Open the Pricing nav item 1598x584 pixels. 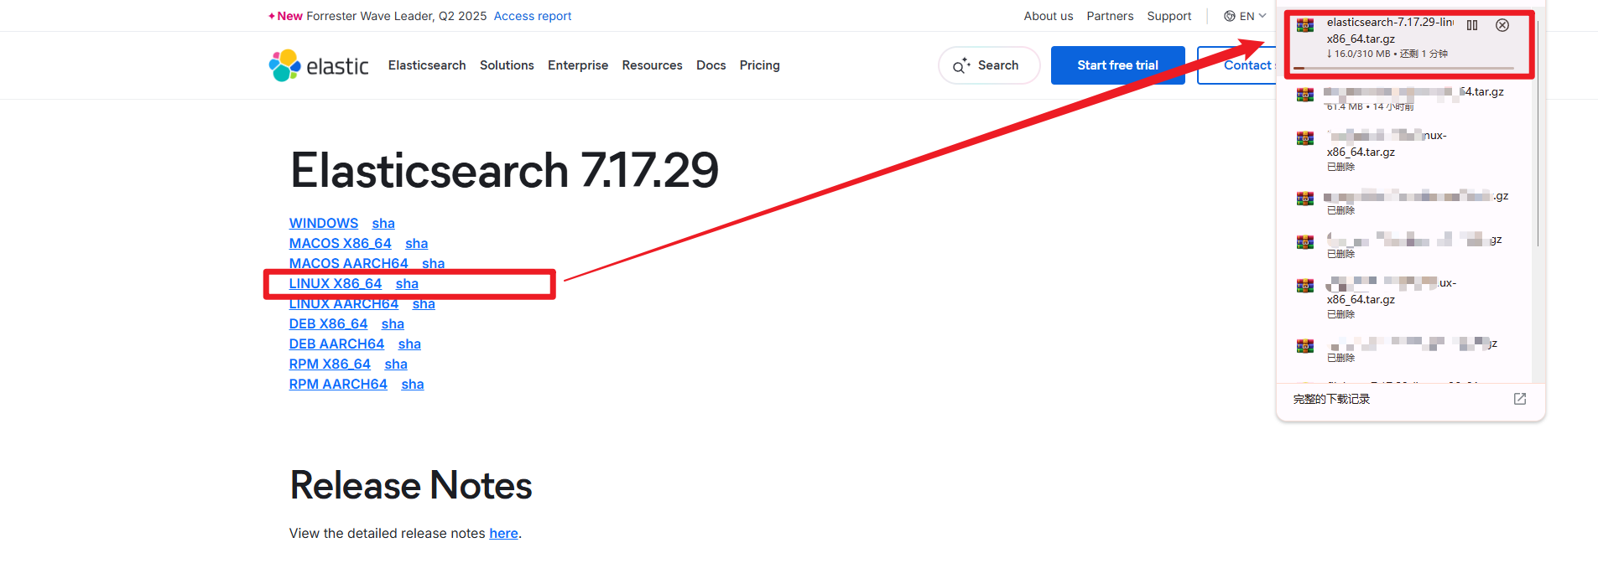760,65
